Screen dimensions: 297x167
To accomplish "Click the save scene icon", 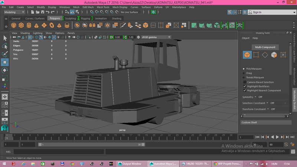I will (43, 12).
